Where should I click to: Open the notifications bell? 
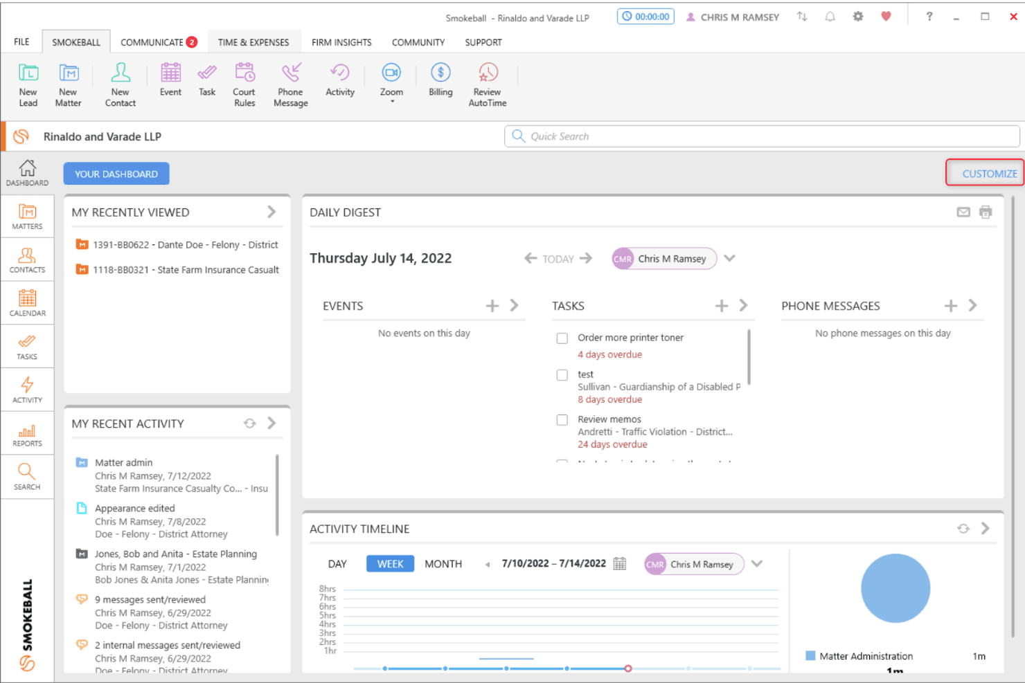[830, 17]
